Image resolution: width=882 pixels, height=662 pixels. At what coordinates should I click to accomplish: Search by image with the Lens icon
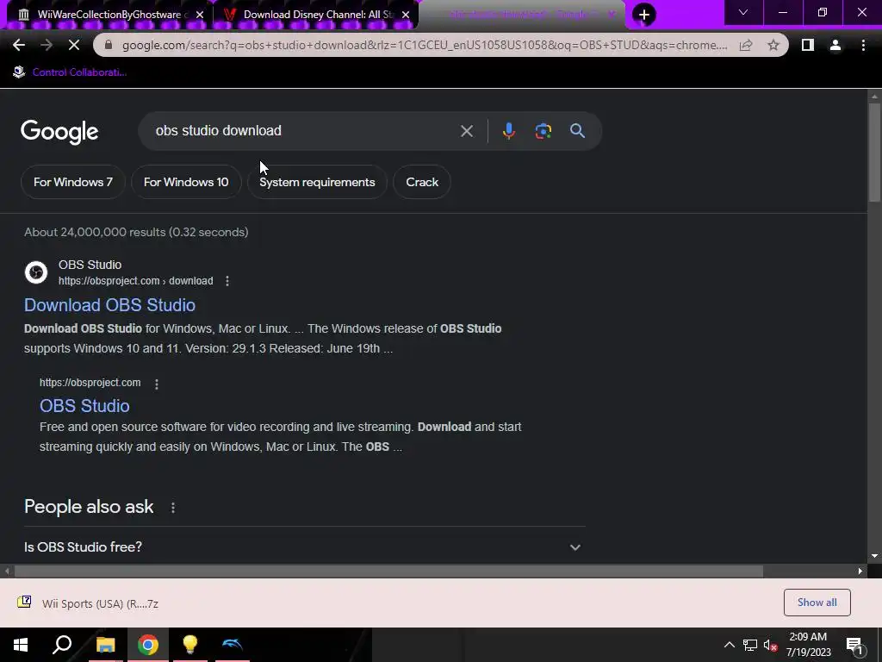click(x=543, y=131)
